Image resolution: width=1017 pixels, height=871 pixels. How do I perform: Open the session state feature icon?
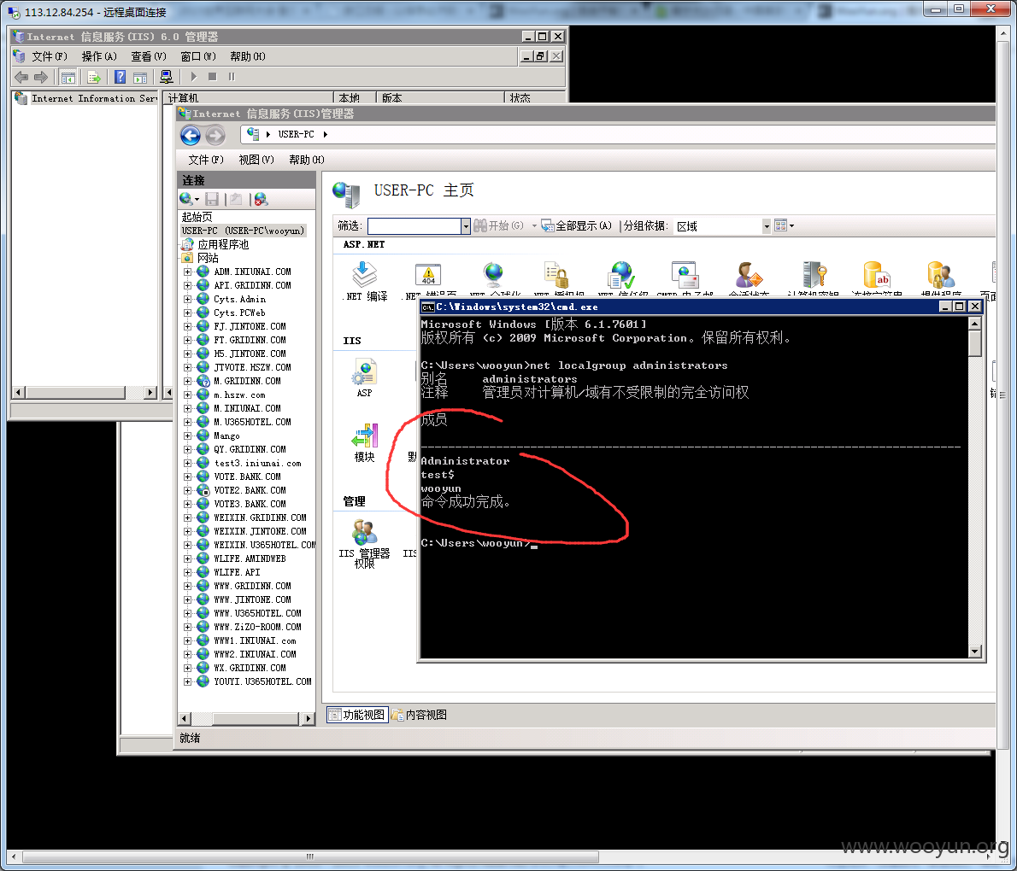(749, 275)
